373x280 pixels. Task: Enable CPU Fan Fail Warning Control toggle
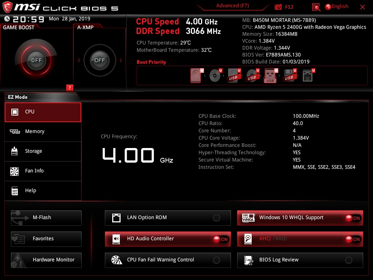pos(216,260)
